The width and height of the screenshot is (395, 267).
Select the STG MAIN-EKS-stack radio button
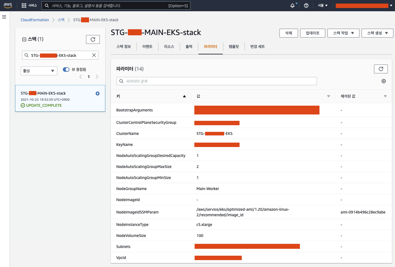click(x=98, y=94)
